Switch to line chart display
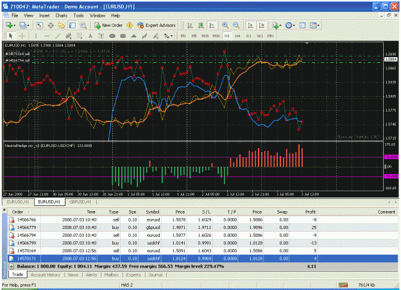 [212, 25]
